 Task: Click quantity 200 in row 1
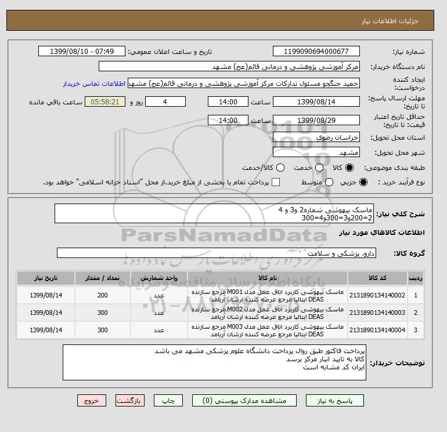(x=102, y=295)
